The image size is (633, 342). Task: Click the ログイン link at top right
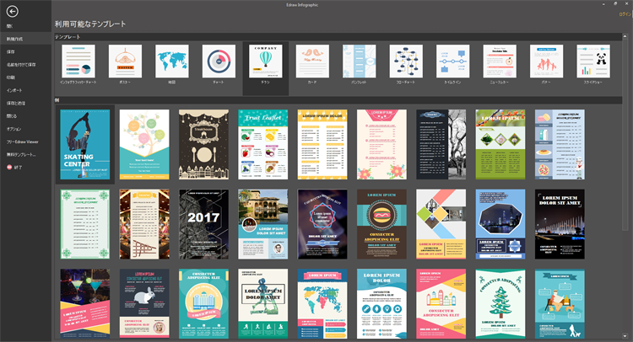click(x=625, y=14)
